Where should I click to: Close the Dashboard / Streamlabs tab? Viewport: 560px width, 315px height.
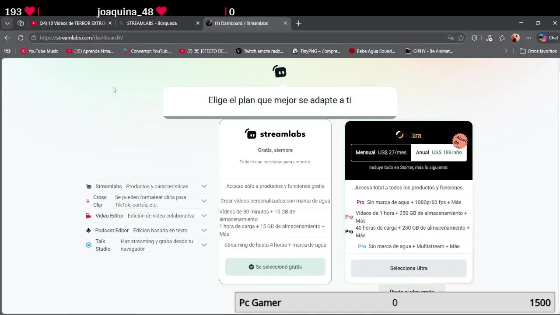point(286,23)
